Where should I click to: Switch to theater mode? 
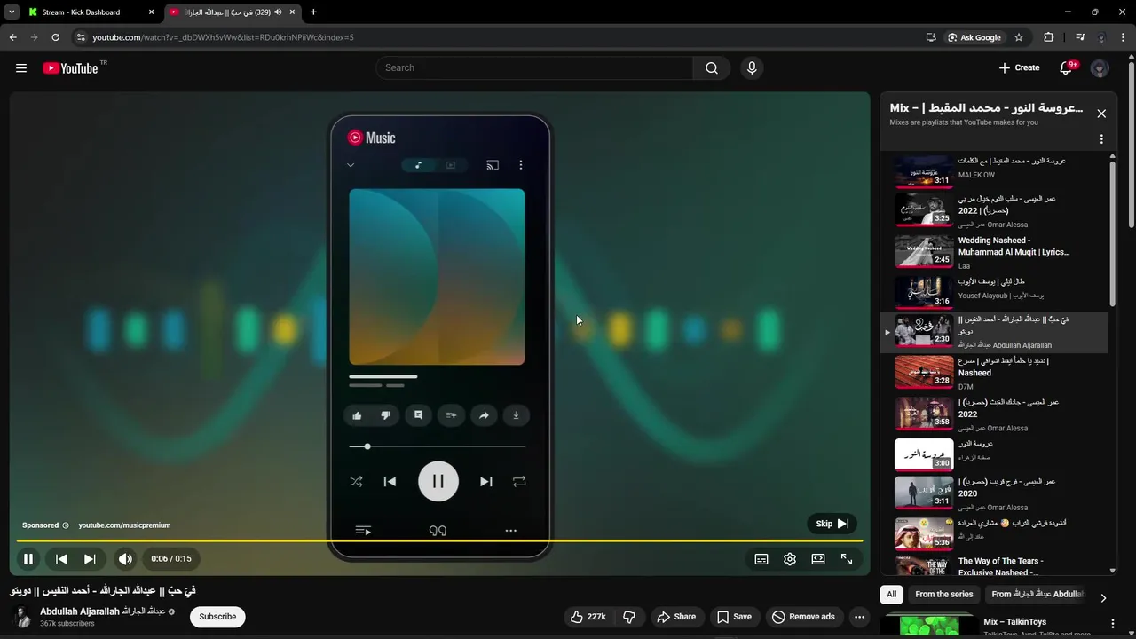pyautogui.click(x=818, y=559)
